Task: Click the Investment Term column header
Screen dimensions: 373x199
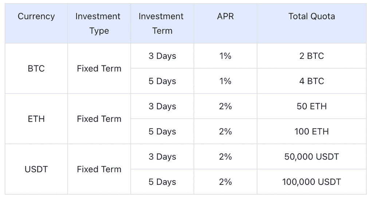Action: (162, 24)
